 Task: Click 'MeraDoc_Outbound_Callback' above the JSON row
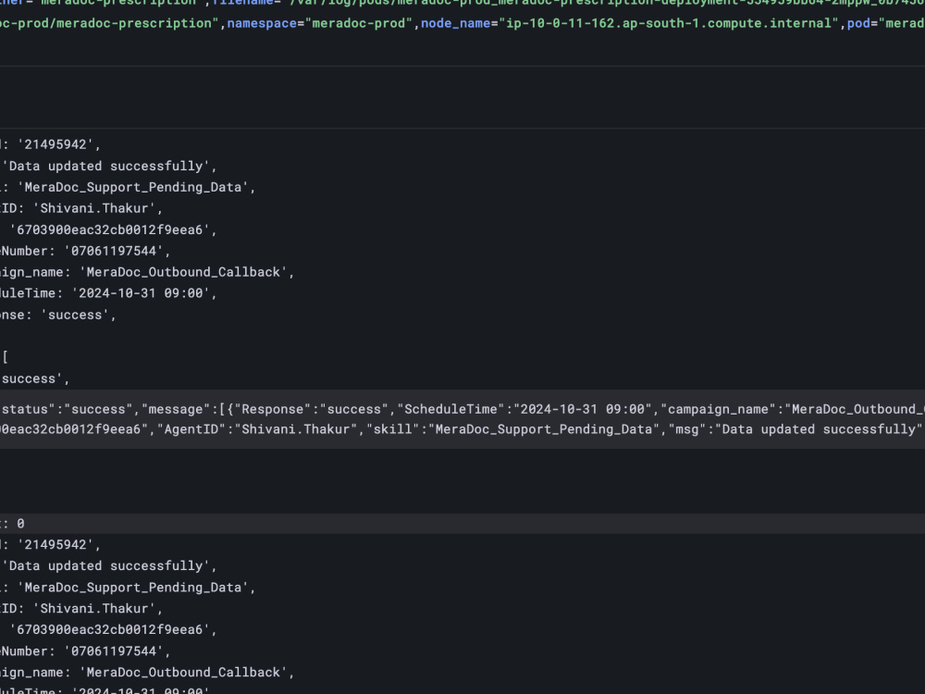(x=183, y=272)
